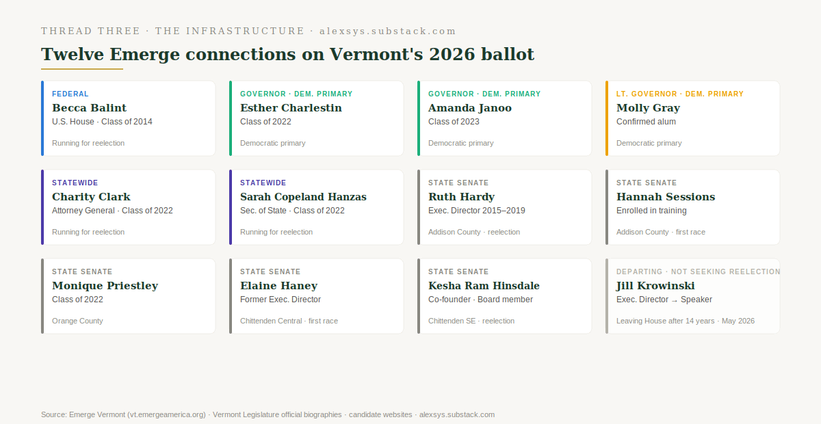Open Molly Gray's Lt. Governor card
The width and height of the screenshot is (821, 424).
pos(692,118)
